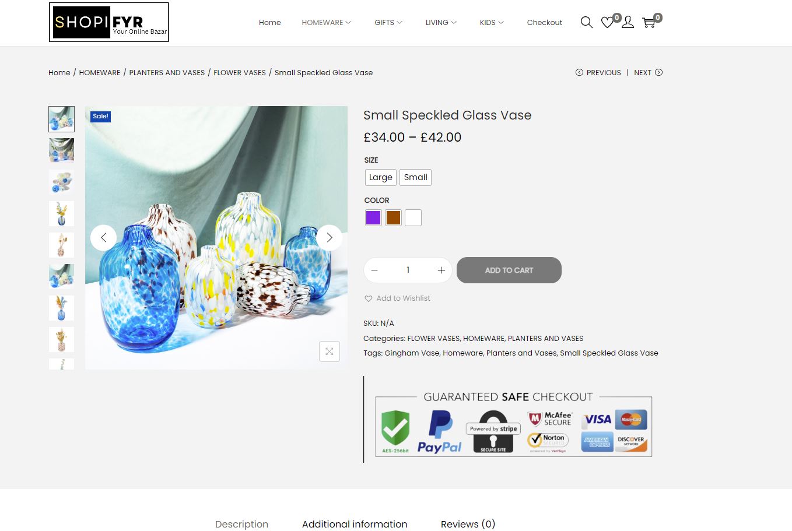Image resolution: width=792 pixels, height=531 pixels.
Task: Open the user account icon
Action: coord(628,22)
